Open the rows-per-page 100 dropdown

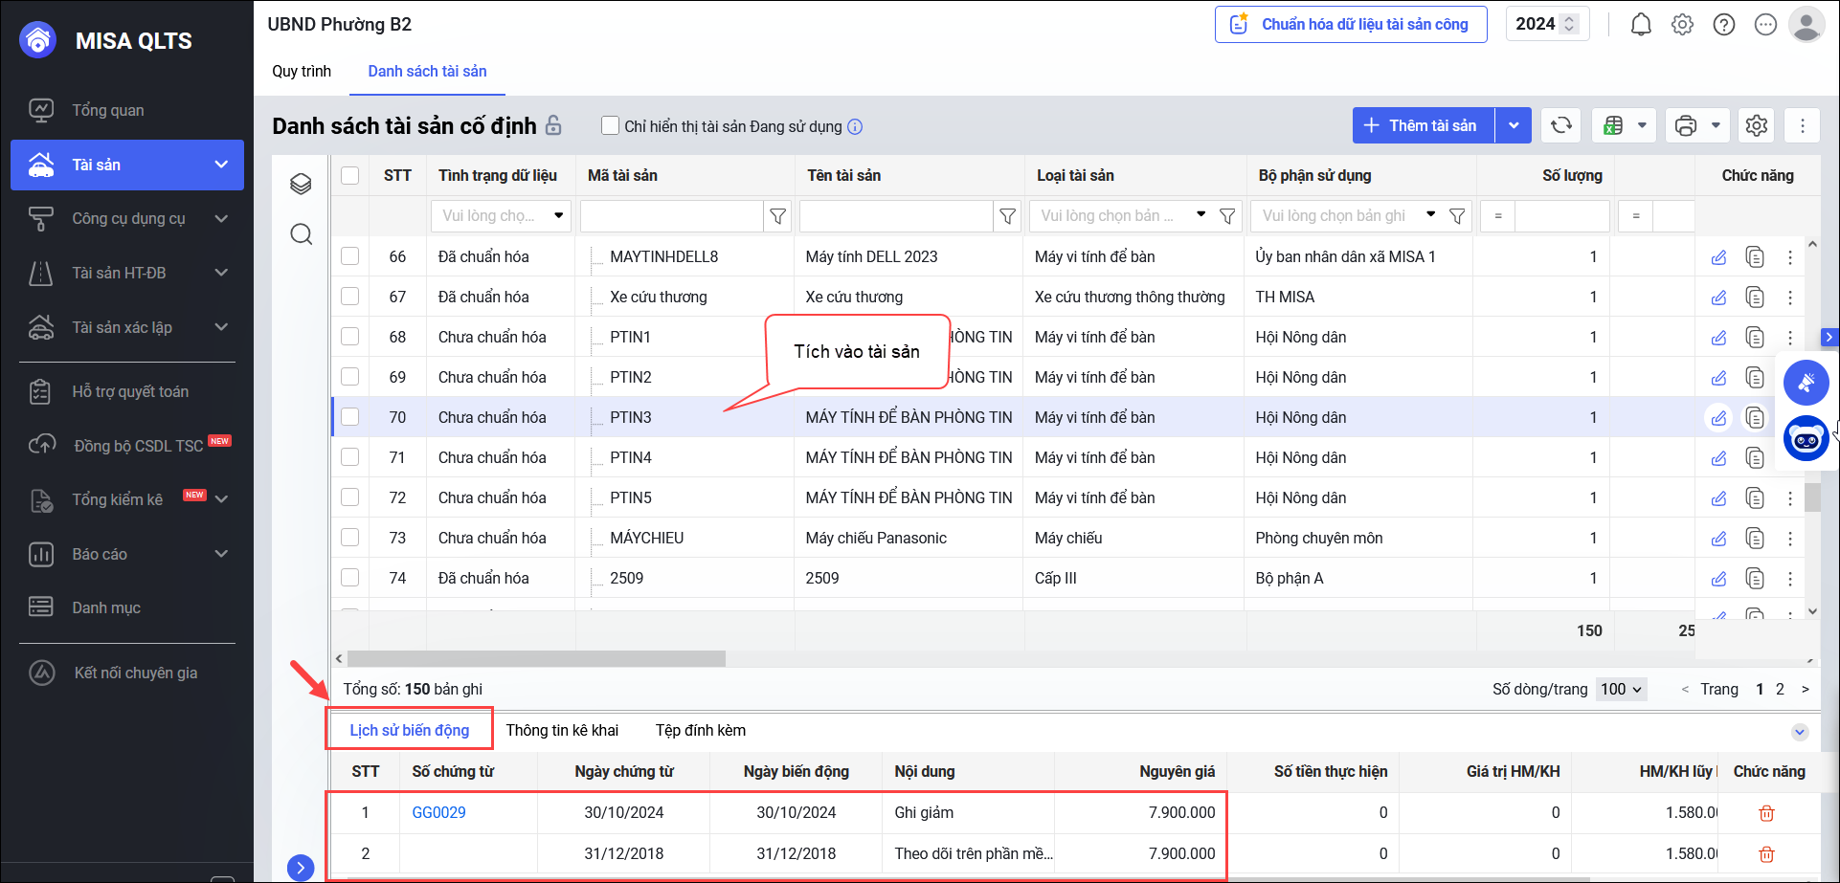1621,689
